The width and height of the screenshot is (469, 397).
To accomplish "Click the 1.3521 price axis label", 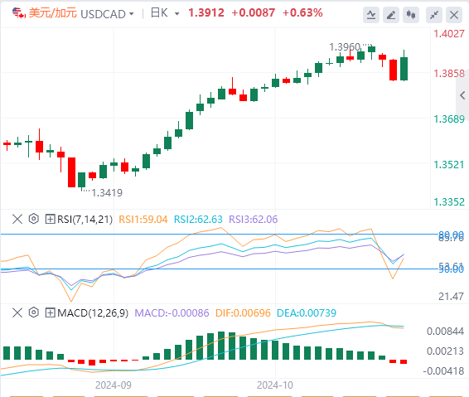I will [449, 165].
